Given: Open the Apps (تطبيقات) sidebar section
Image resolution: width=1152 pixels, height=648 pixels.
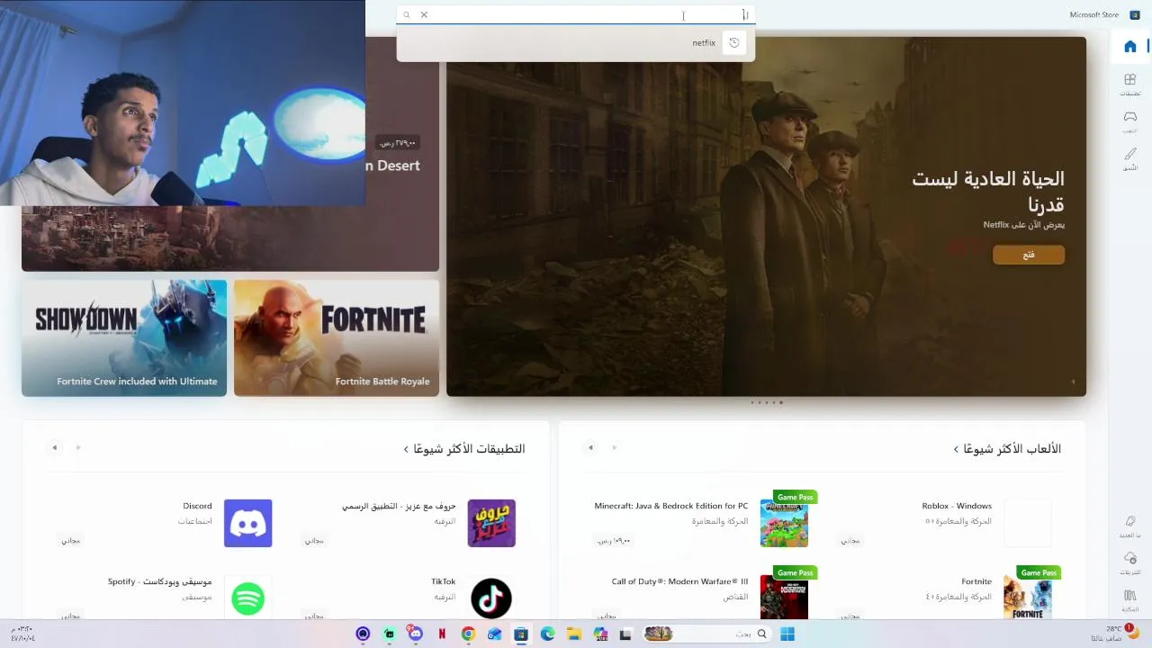Looking at the screenshot, I should tap(1130, 85).
